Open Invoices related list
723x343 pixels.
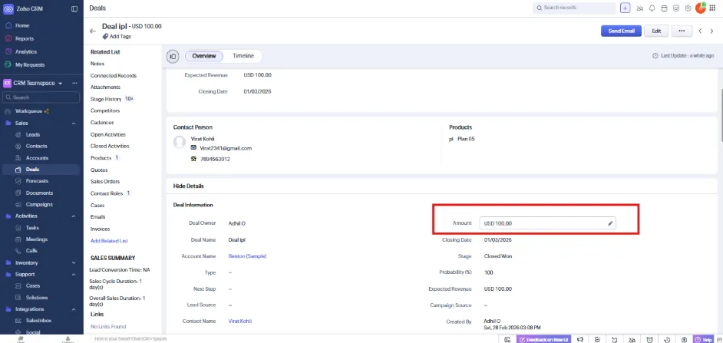pos(100,229)
